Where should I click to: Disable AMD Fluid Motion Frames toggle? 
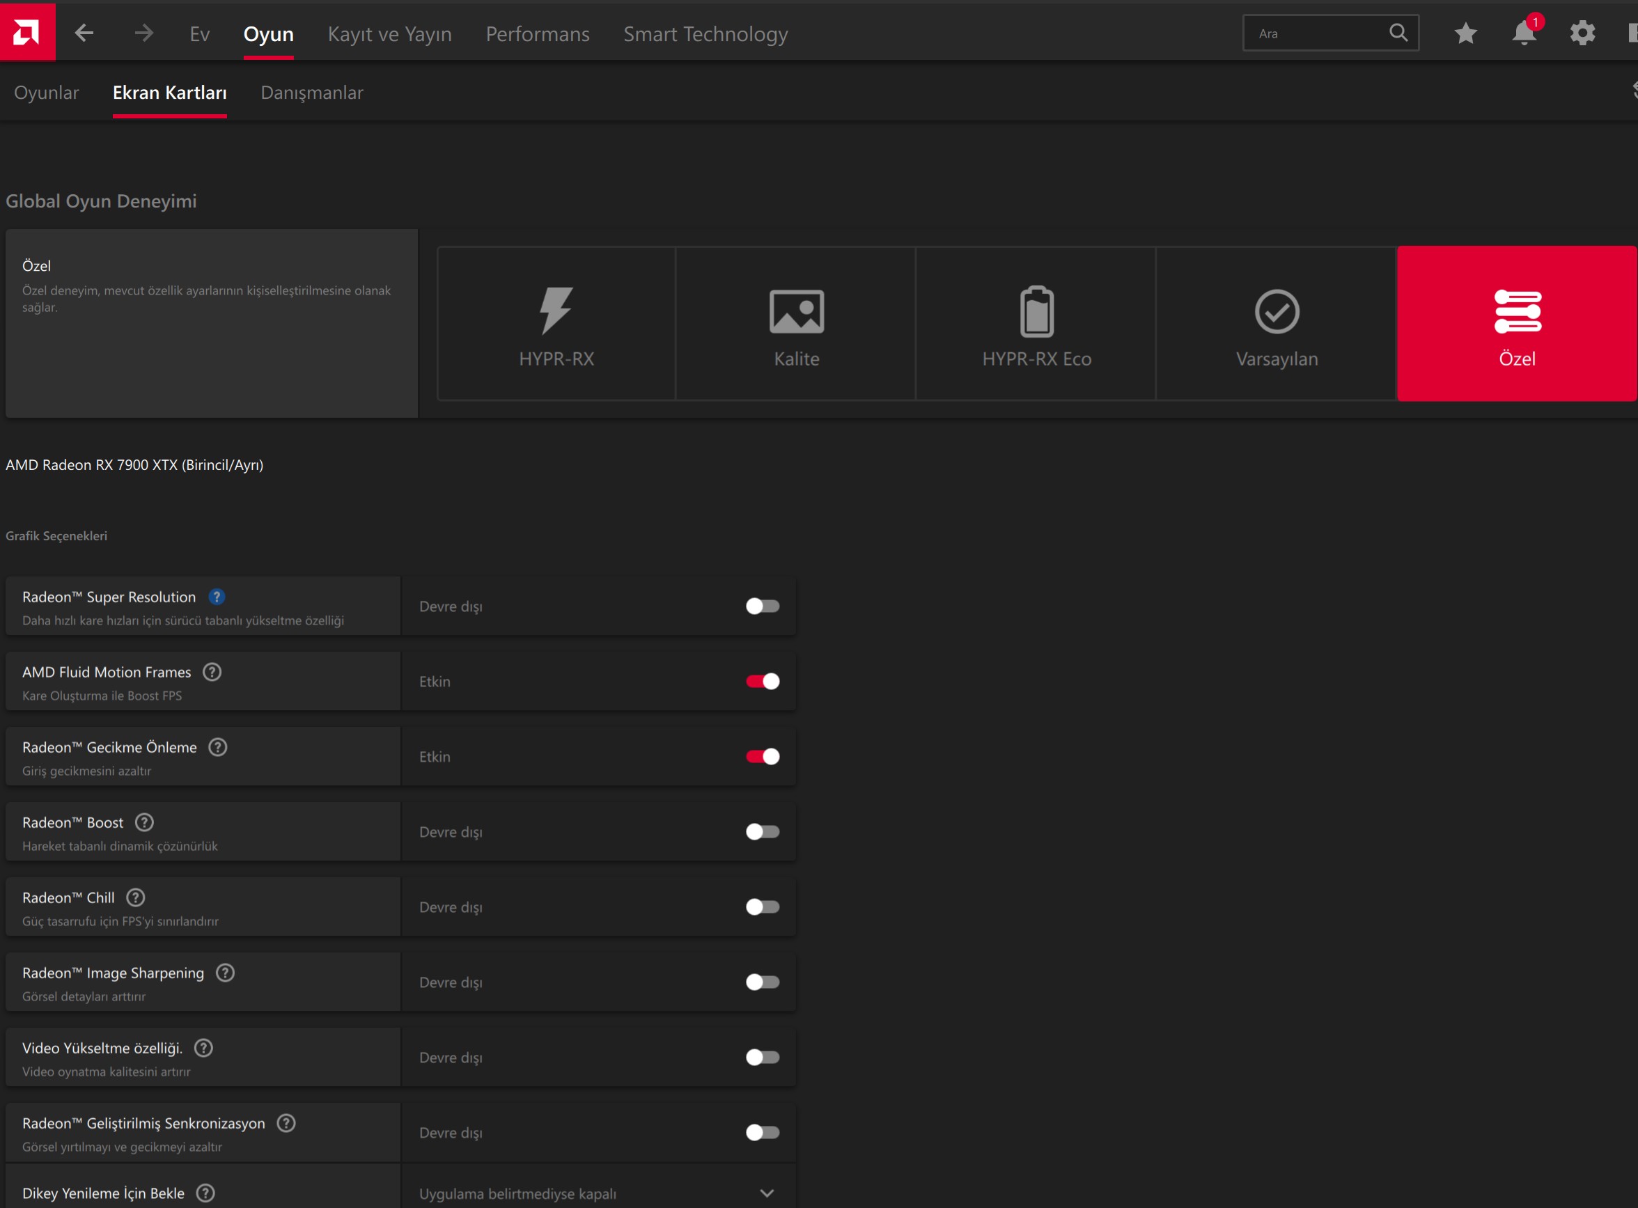pyautogui.click(x=763, y=682)
